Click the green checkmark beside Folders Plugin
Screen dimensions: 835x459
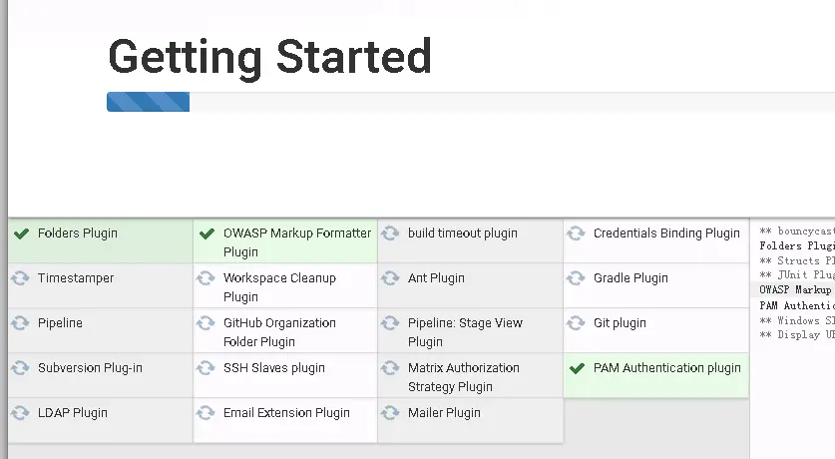click(x=21, y=233)
